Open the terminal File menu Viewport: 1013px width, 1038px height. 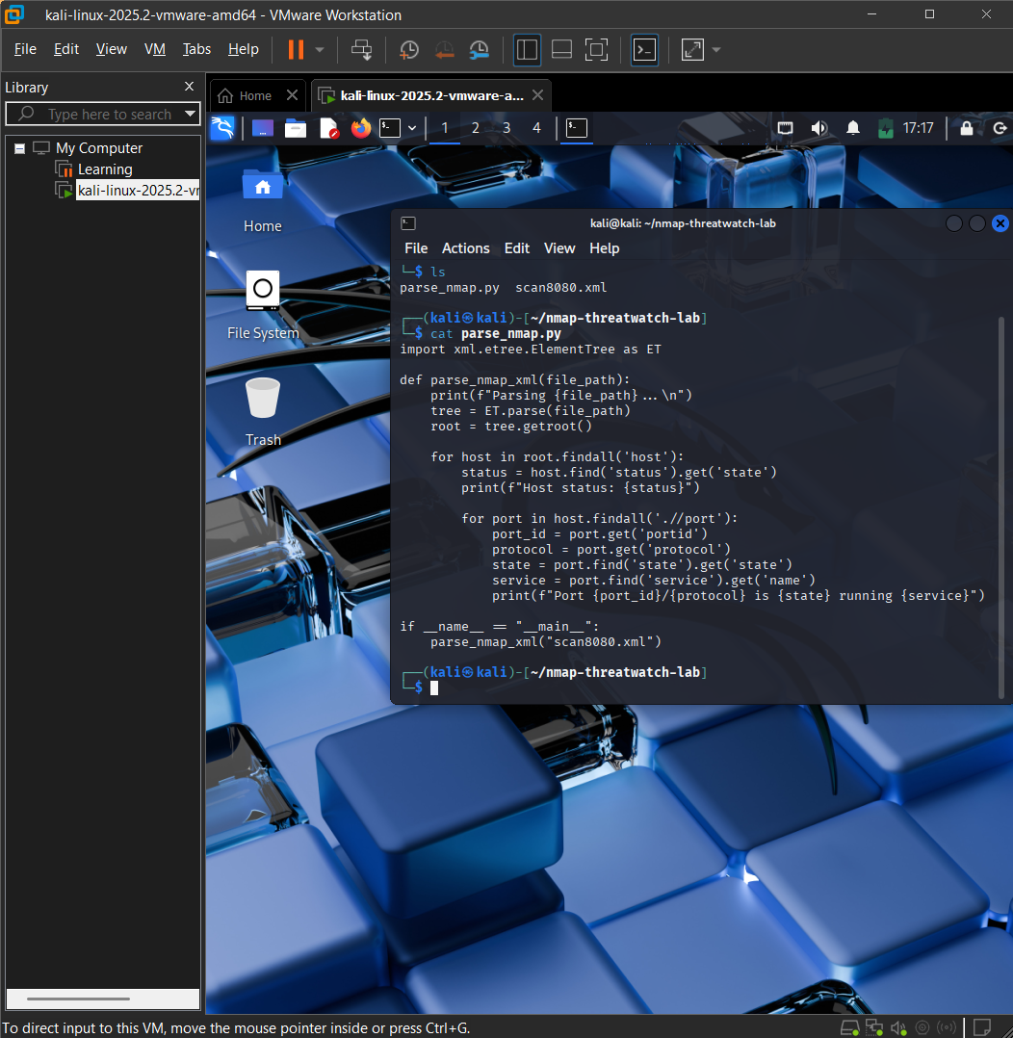point(416,248)
